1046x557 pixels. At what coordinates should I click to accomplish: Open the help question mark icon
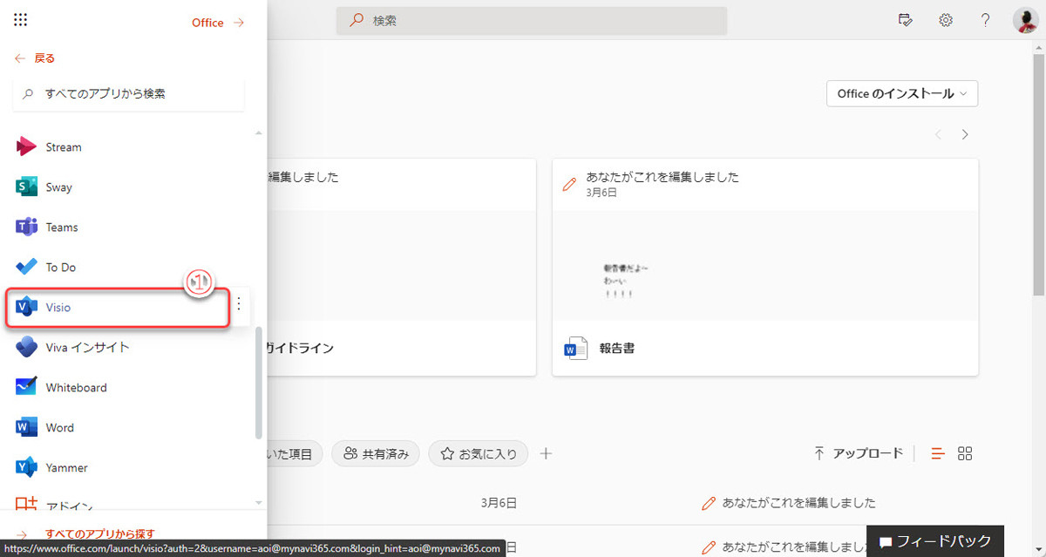coord(985,20)
